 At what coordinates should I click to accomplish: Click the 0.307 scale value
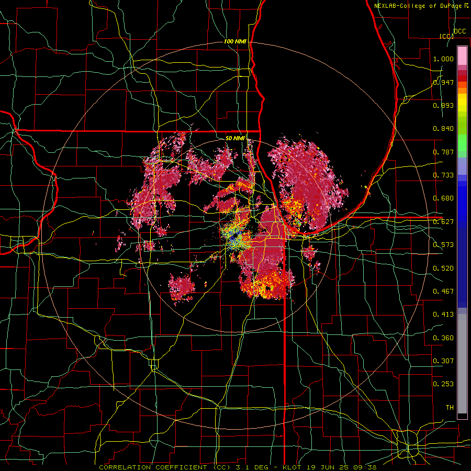(443, 361)
